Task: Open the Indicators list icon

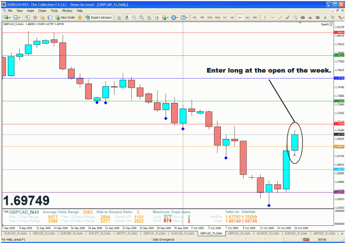Action: pos(164,17)
